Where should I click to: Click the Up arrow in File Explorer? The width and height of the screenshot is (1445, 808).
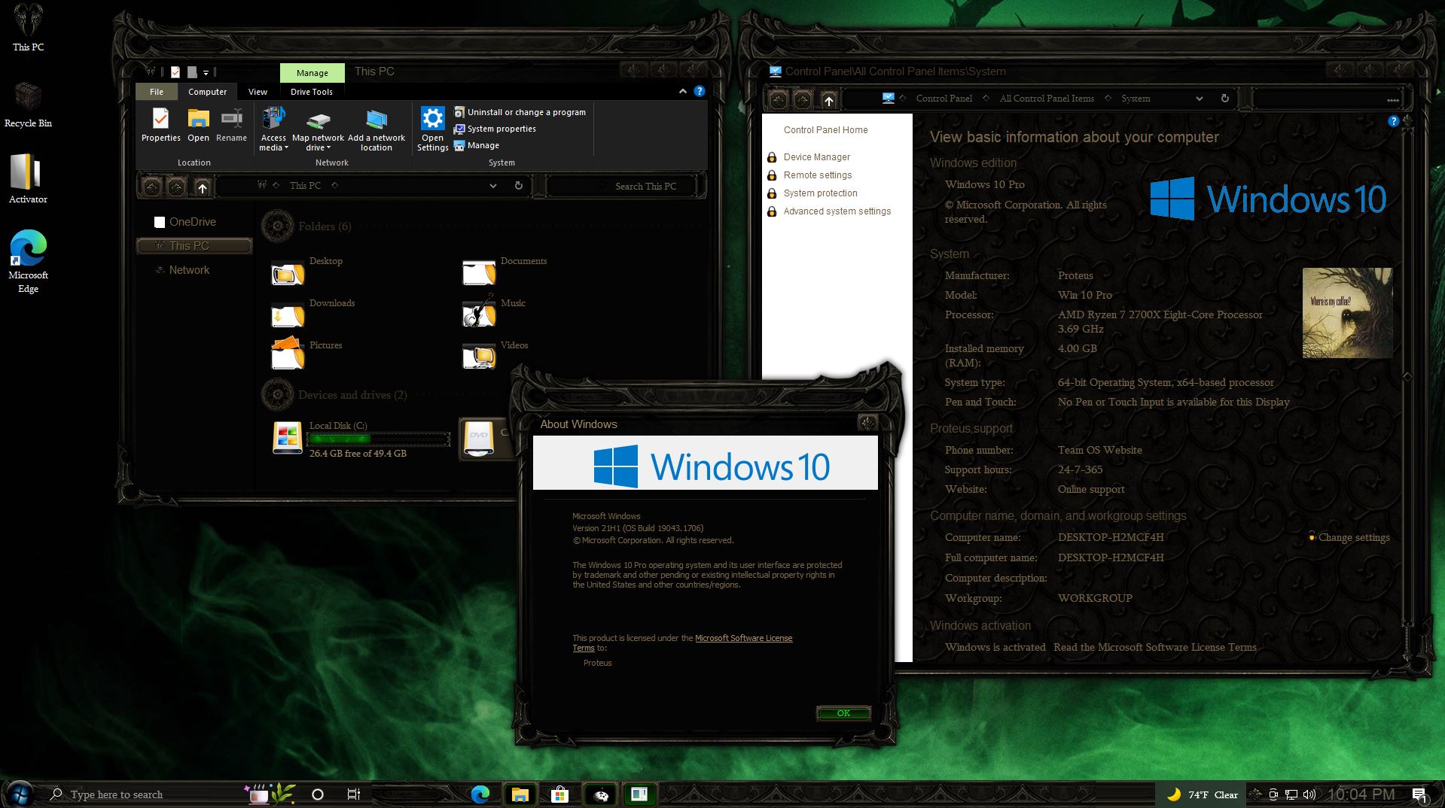point(202,187)
